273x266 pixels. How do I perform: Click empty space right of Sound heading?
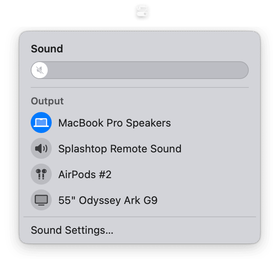pos(157,49)
